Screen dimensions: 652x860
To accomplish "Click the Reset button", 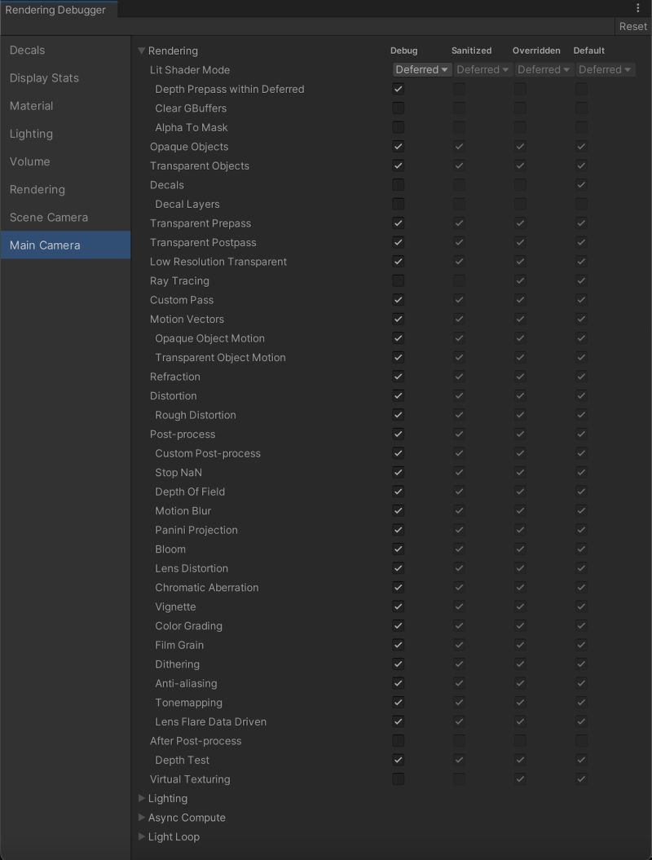I will 632,26.
